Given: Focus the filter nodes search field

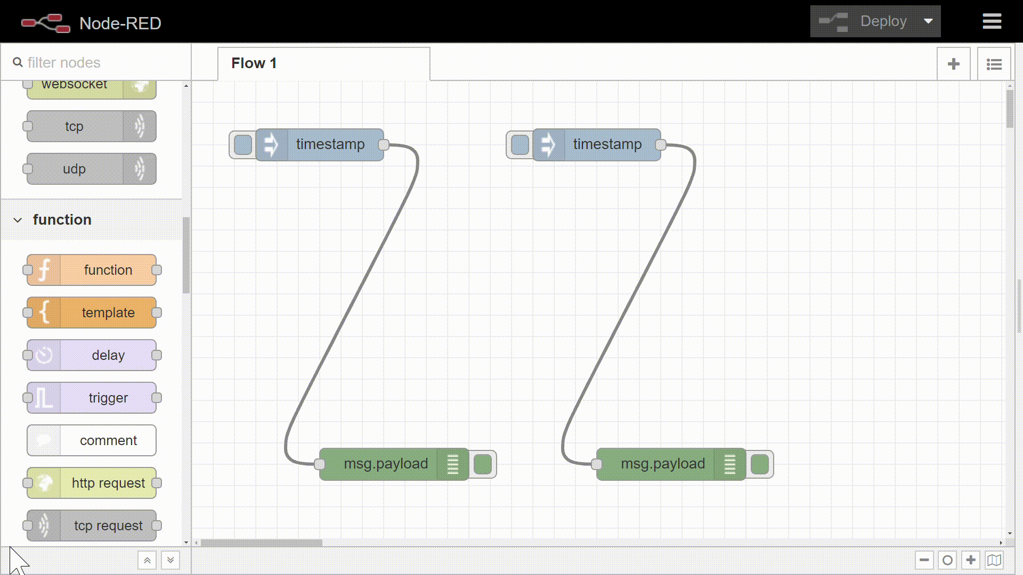Looking at the screenshot, I should click(96, 62).
